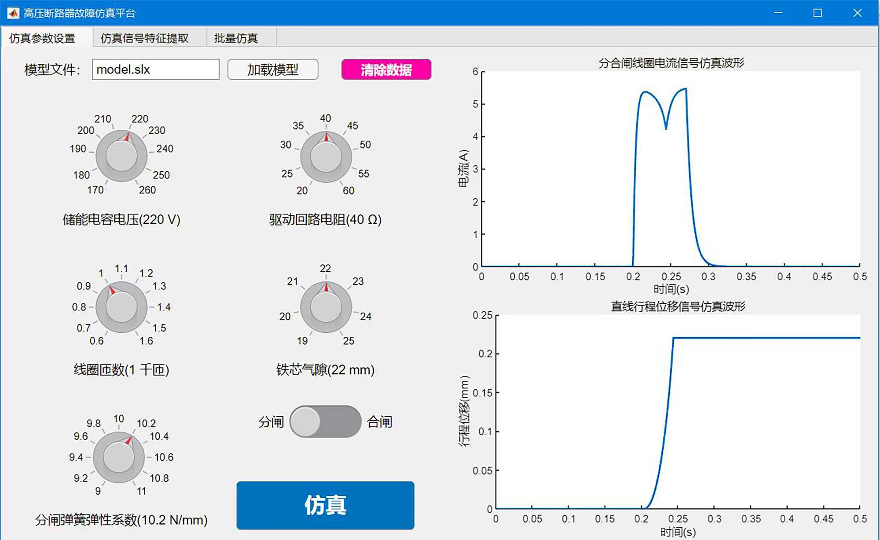Click the model.slx file input field
This screenshot has width=880, height=540.
(x=155, y=69)
